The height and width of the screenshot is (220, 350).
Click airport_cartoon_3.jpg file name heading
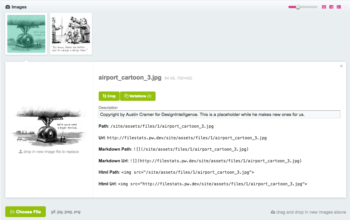(130, 78)
